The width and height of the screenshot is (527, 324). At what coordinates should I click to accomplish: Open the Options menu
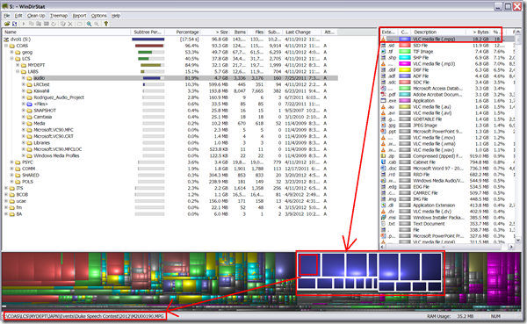click(x=98, y=16)
